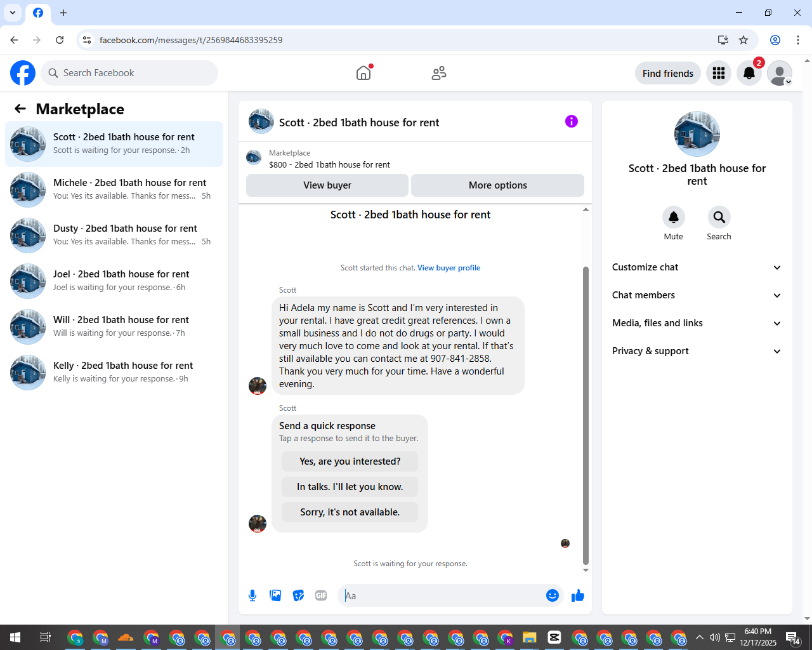
Task: Open the volume control in system tray
Action: pos(715,637)
